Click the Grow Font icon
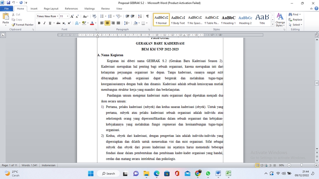The image size is (319, 179). pos(72,17)
